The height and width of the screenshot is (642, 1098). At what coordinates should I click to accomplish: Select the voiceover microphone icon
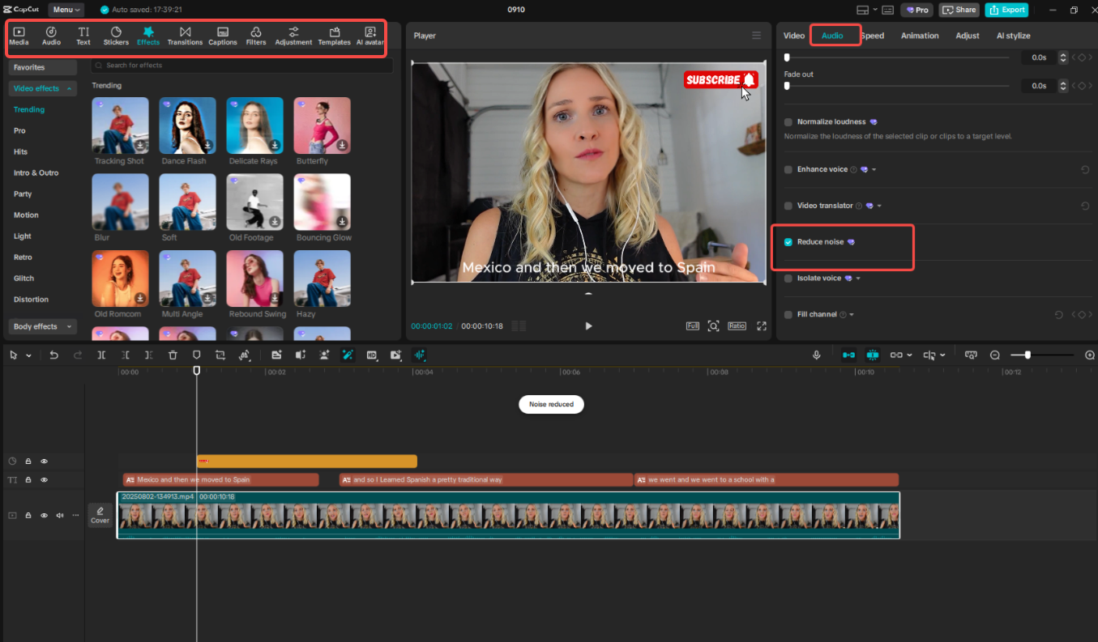[x=817, y=355]
